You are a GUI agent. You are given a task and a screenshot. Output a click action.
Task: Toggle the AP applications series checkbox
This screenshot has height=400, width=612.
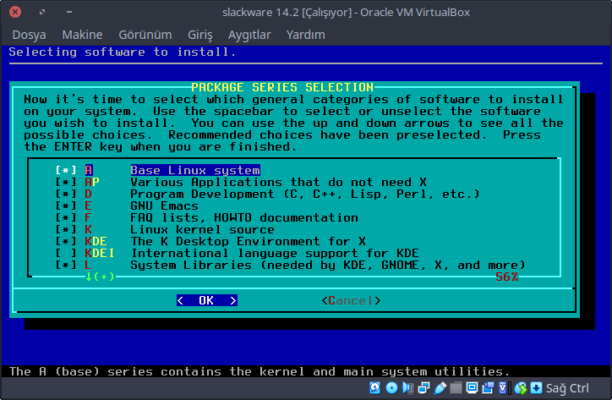pos(66,182)
